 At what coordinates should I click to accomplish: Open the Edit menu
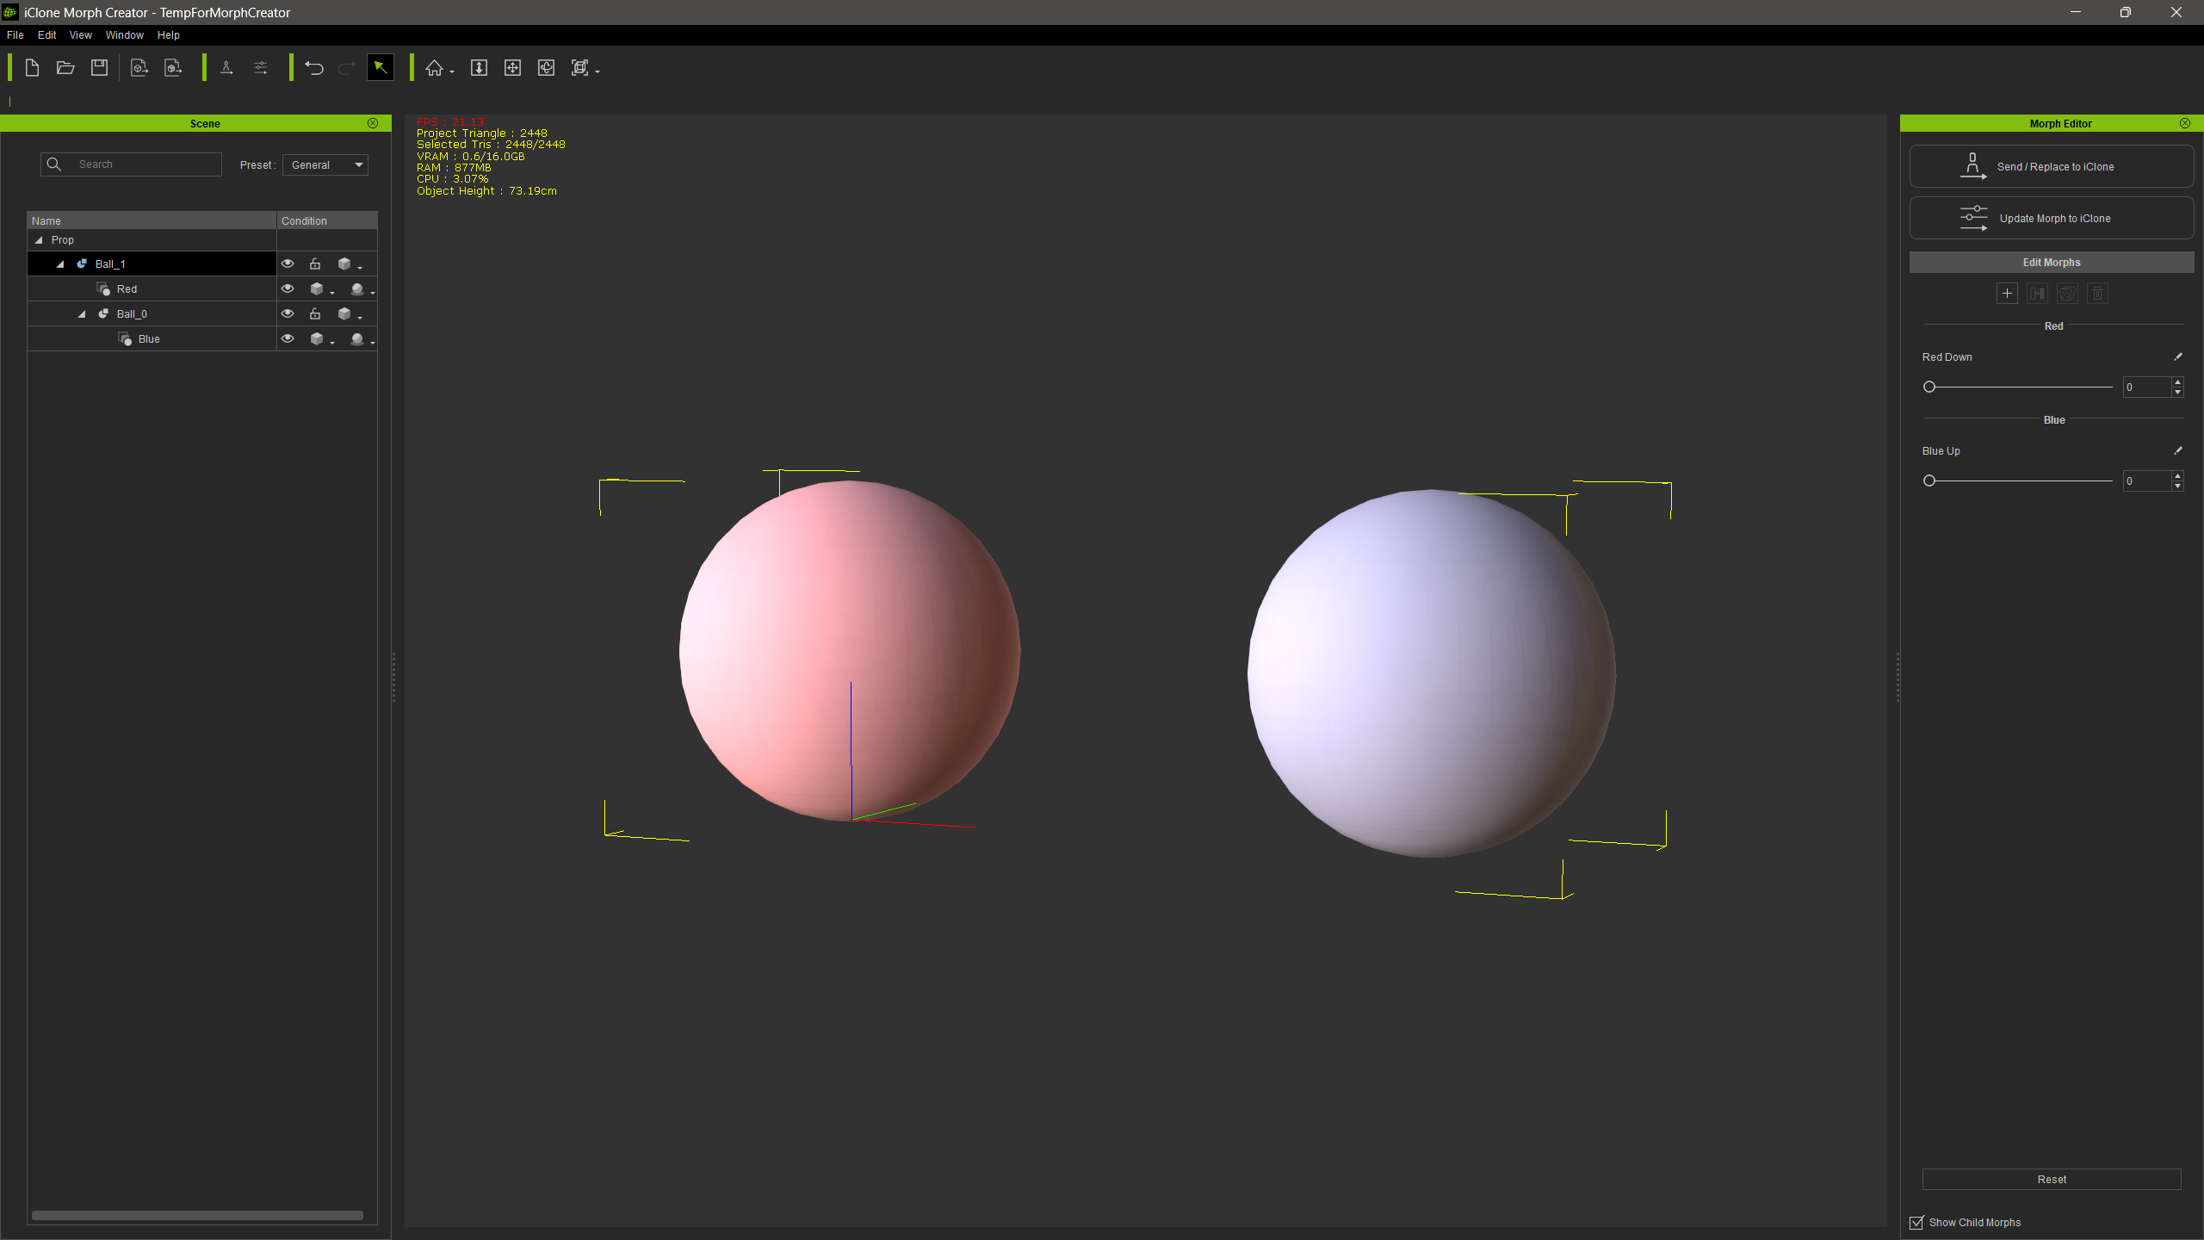(x=46, y=35)
